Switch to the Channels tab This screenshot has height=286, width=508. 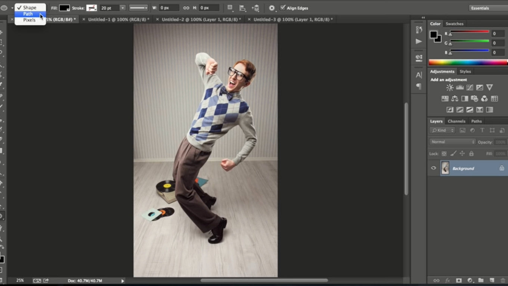[x=456, y=121]
